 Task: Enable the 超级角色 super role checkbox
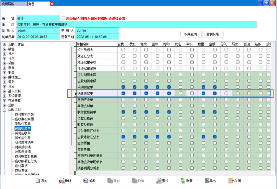click(64, 18)
